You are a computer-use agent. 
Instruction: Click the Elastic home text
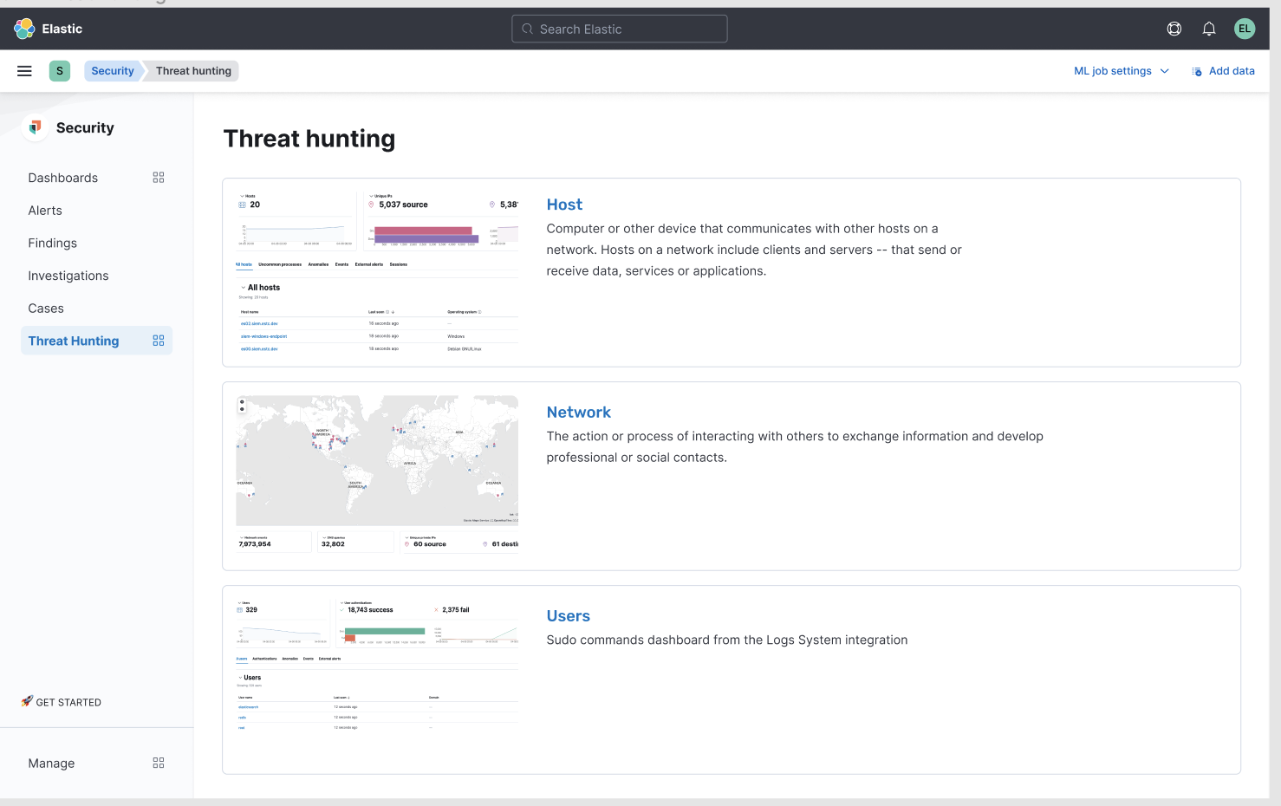click(62, 29)
